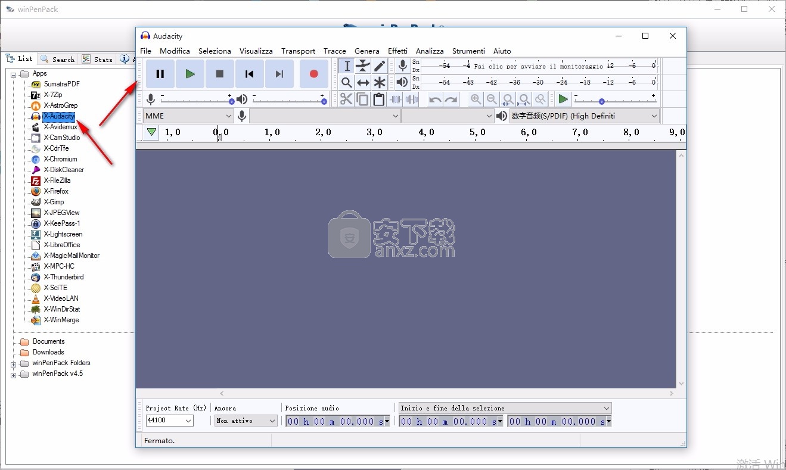Expand the winPenPack Folders node

pyautogui.click(x=14, y=363)
